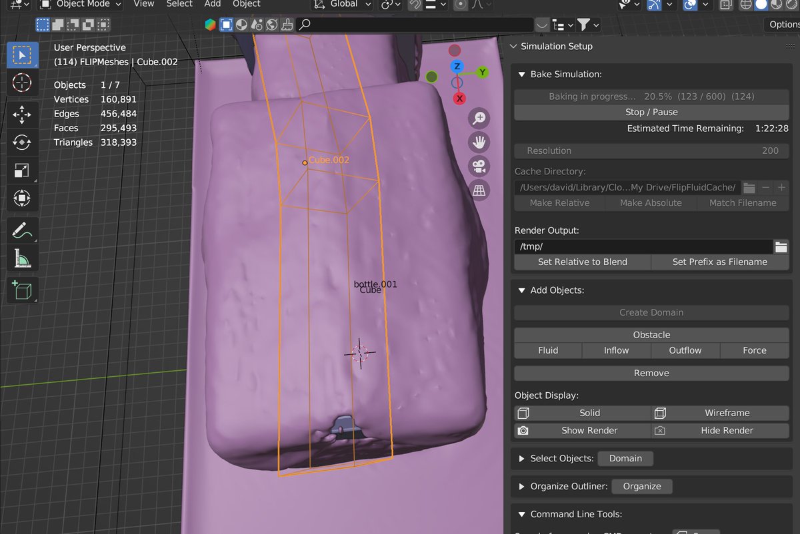
Task: Activate the Move tool
Action: click(x=22, y=115)
